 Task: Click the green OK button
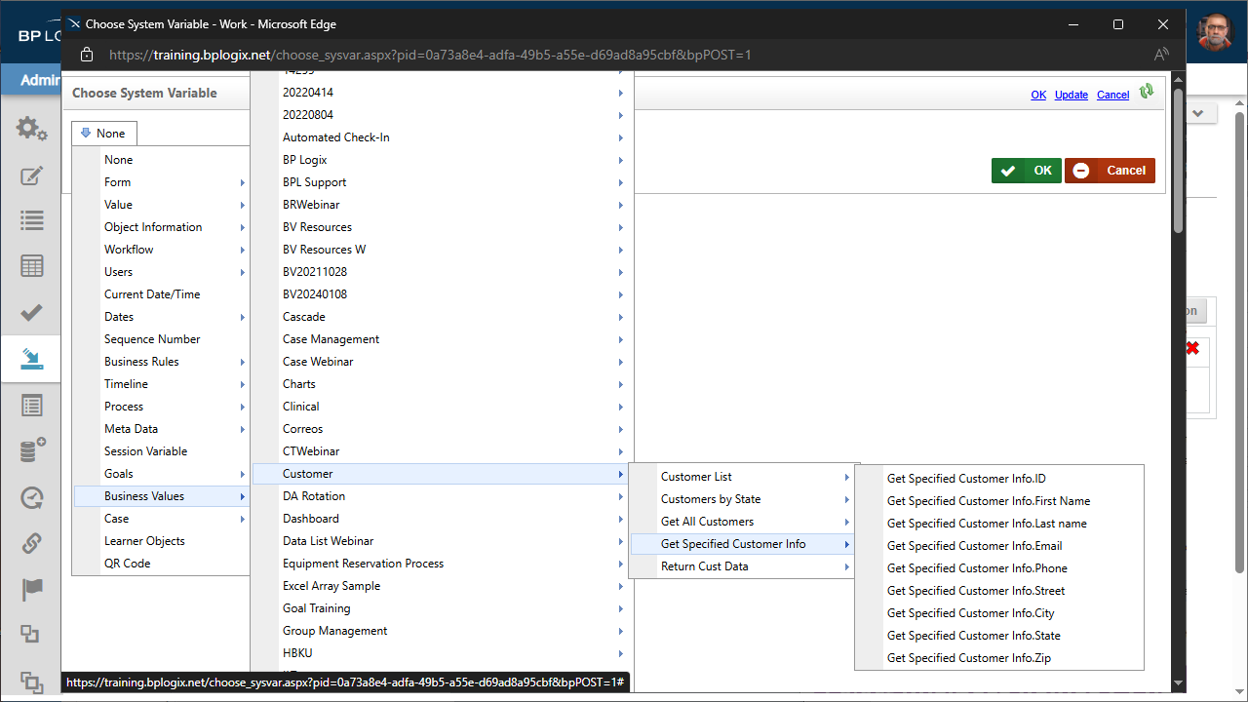(x=1027, y=171)
